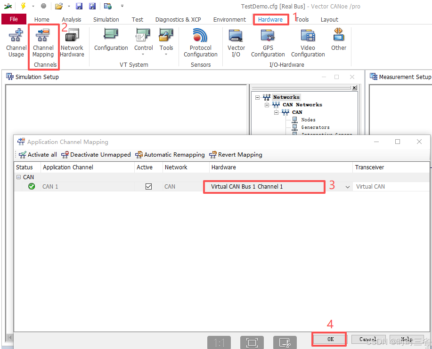Click the CANoe application logo icon
The width and height of the screenshot is (432, 349).
click(8, 6)
